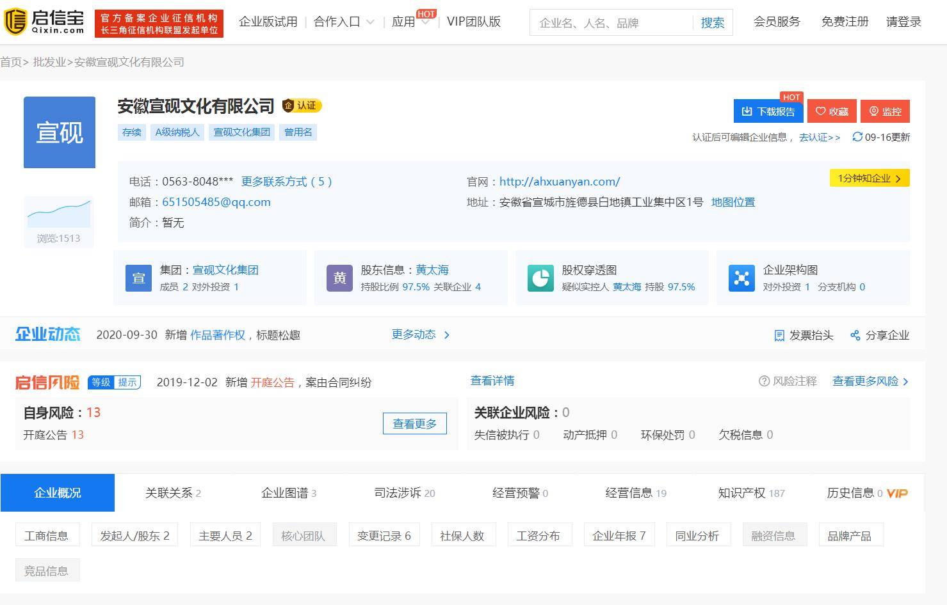This screenshot has width=947, height=605.
Task: Click the 分享企业 share icon
Action: [x=855, y=336]
